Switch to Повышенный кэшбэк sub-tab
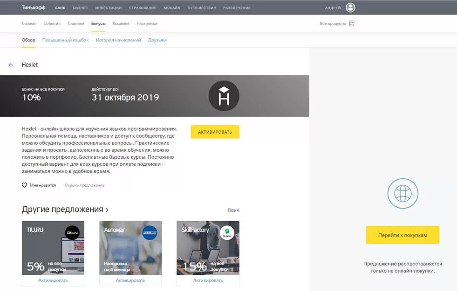 65,40
